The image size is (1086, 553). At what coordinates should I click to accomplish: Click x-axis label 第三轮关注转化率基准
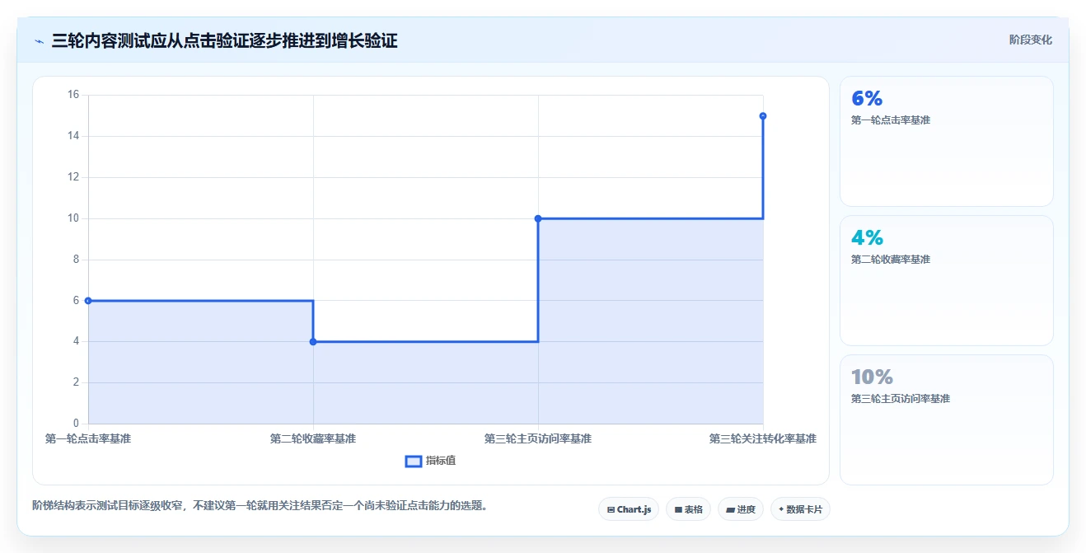[763, 438]
